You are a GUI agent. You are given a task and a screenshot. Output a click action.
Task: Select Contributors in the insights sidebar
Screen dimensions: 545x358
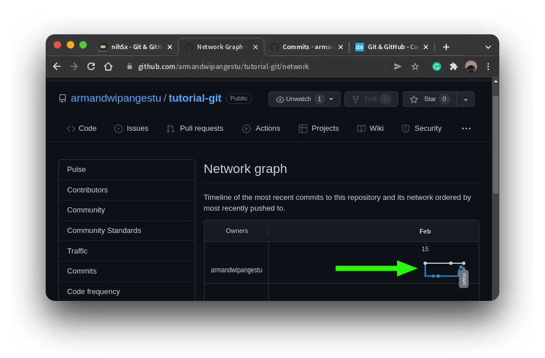pyautogui.click(x=87, y=190)
